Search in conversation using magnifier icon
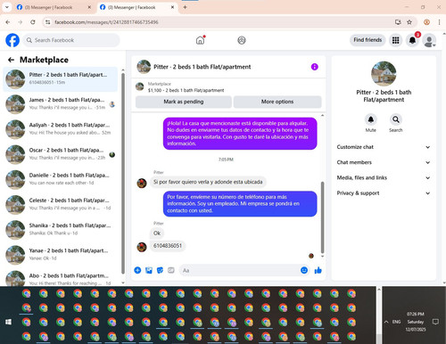 396,119
